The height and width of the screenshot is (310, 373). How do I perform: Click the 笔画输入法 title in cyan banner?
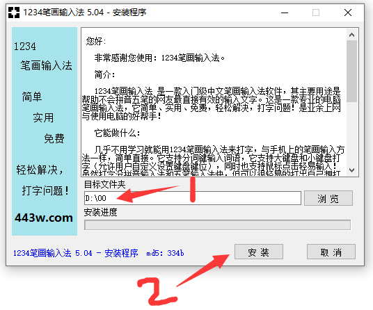pyautogui.click(x=46, y=65)
